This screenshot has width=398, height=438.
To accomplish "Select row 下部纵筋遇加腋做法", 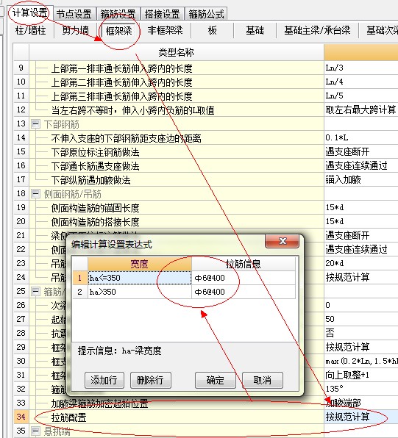I will coord(177,179).
